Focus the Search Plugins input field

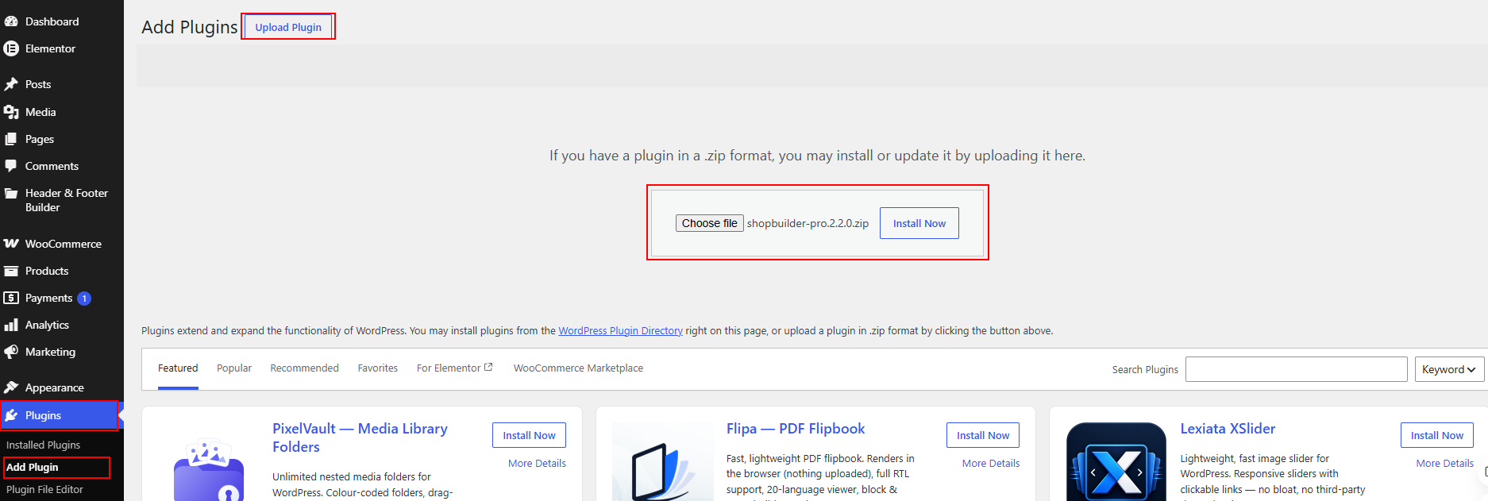(x=1297, y=369)
